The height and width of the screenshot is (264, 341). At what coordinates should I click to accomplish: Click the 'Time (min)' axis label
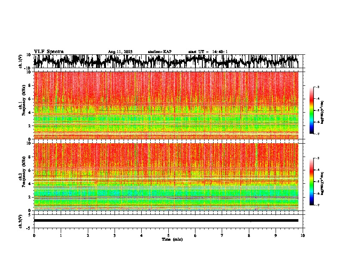click(172, 239)
